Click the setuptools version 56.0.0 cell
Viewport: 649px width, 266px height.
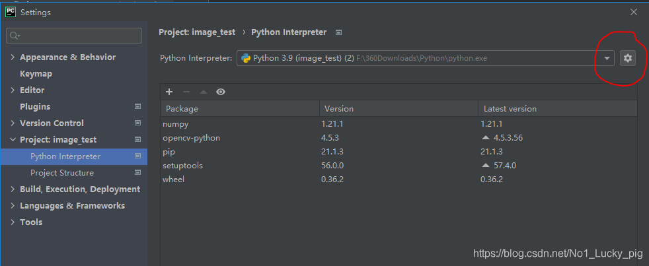(x=332, y=166)
